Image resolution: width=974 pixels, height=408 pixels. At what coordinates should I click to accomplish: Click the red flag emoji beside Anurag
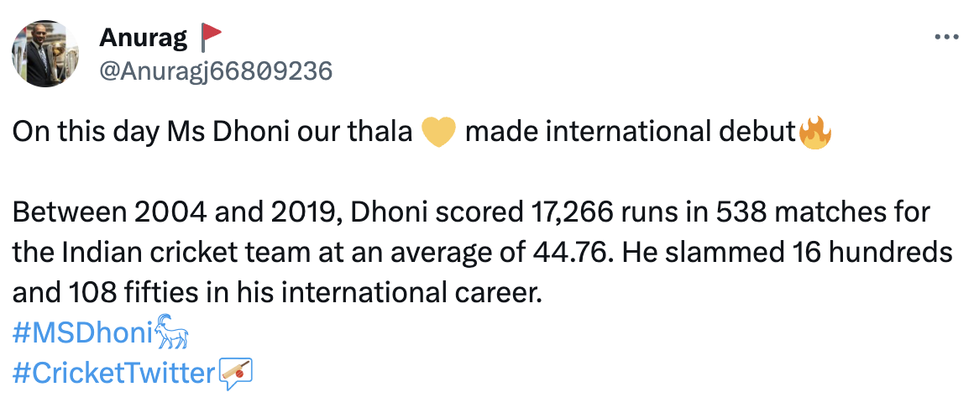(x=210, y=37)
